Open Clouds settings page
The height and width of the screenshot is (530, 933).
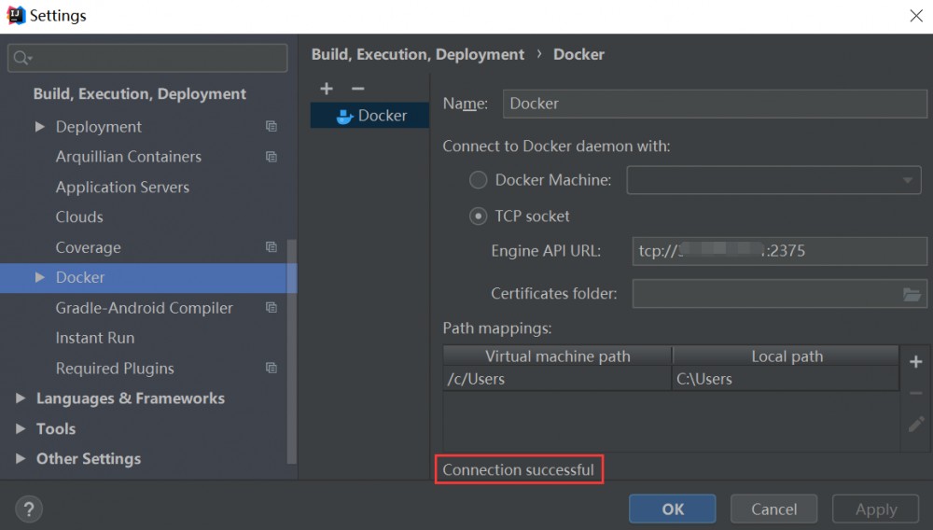point(79,216)
